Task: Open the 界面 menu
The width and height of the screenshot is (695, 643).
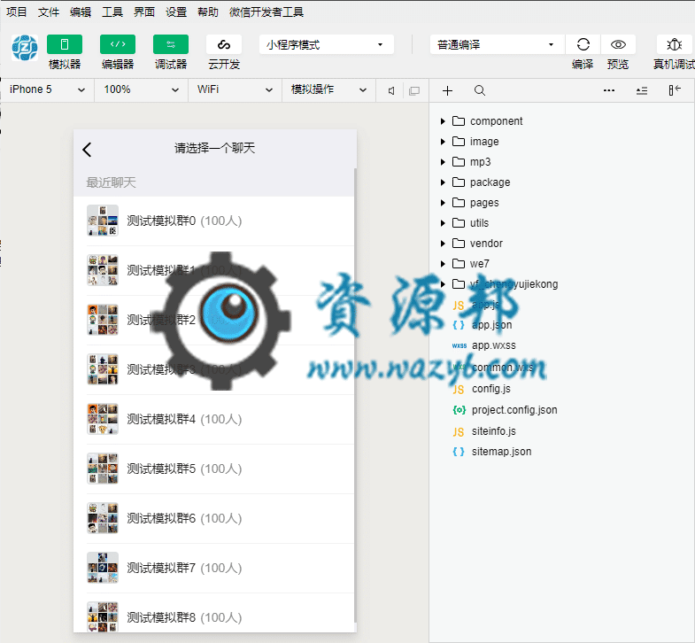Action: pyautogui.click(x=144, y=12)
